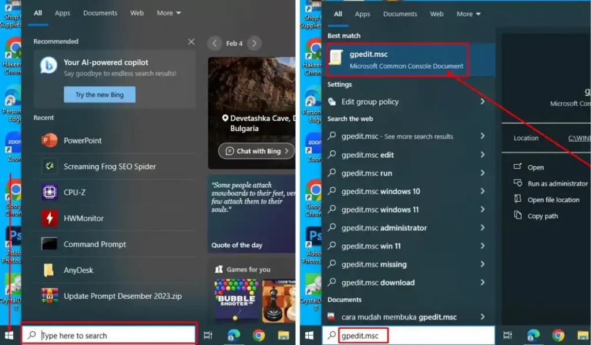Select All tab in left search panel

coord(38,13)
